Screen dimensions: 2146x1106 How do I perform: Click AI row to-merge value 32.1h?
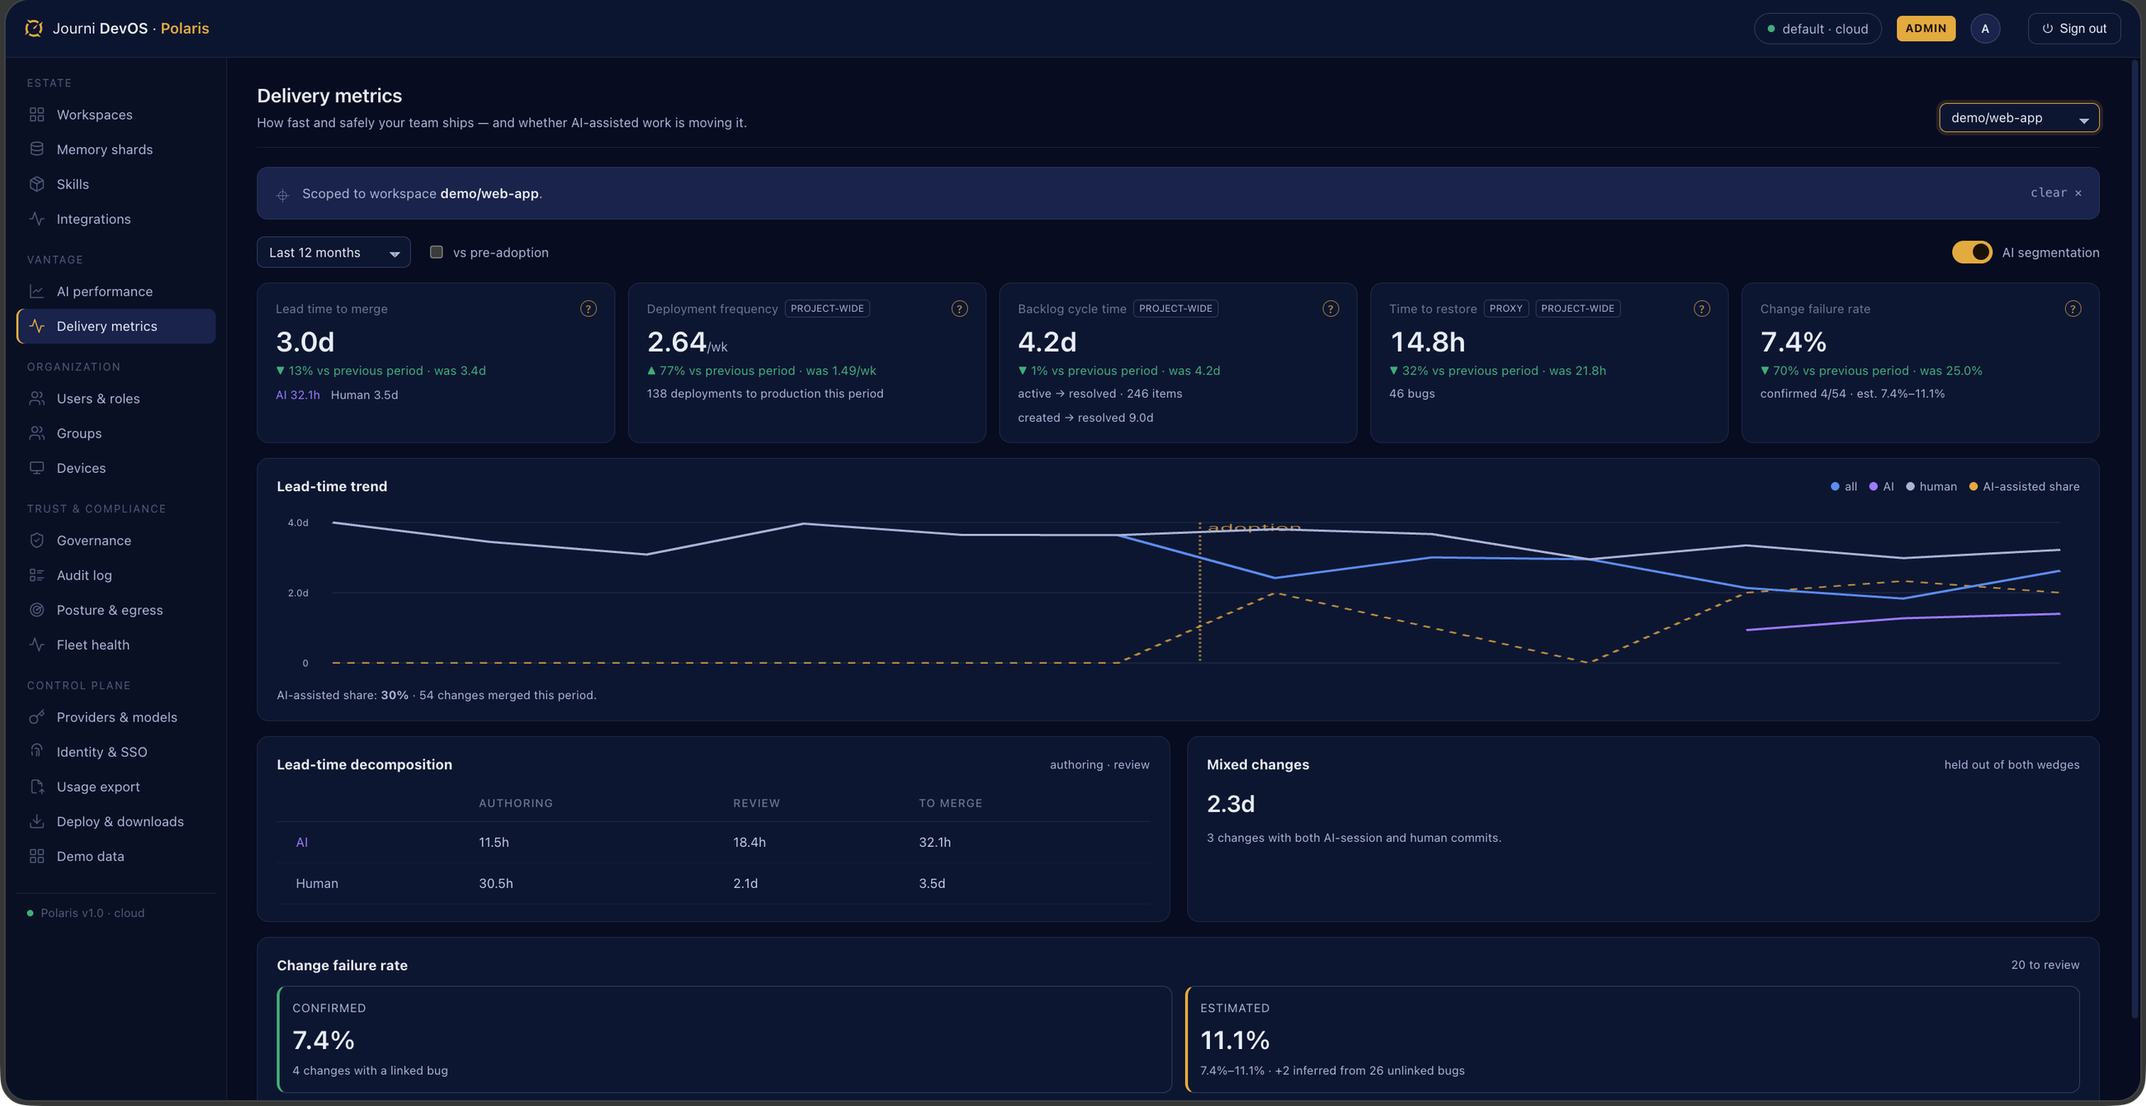tap(934, 843)
